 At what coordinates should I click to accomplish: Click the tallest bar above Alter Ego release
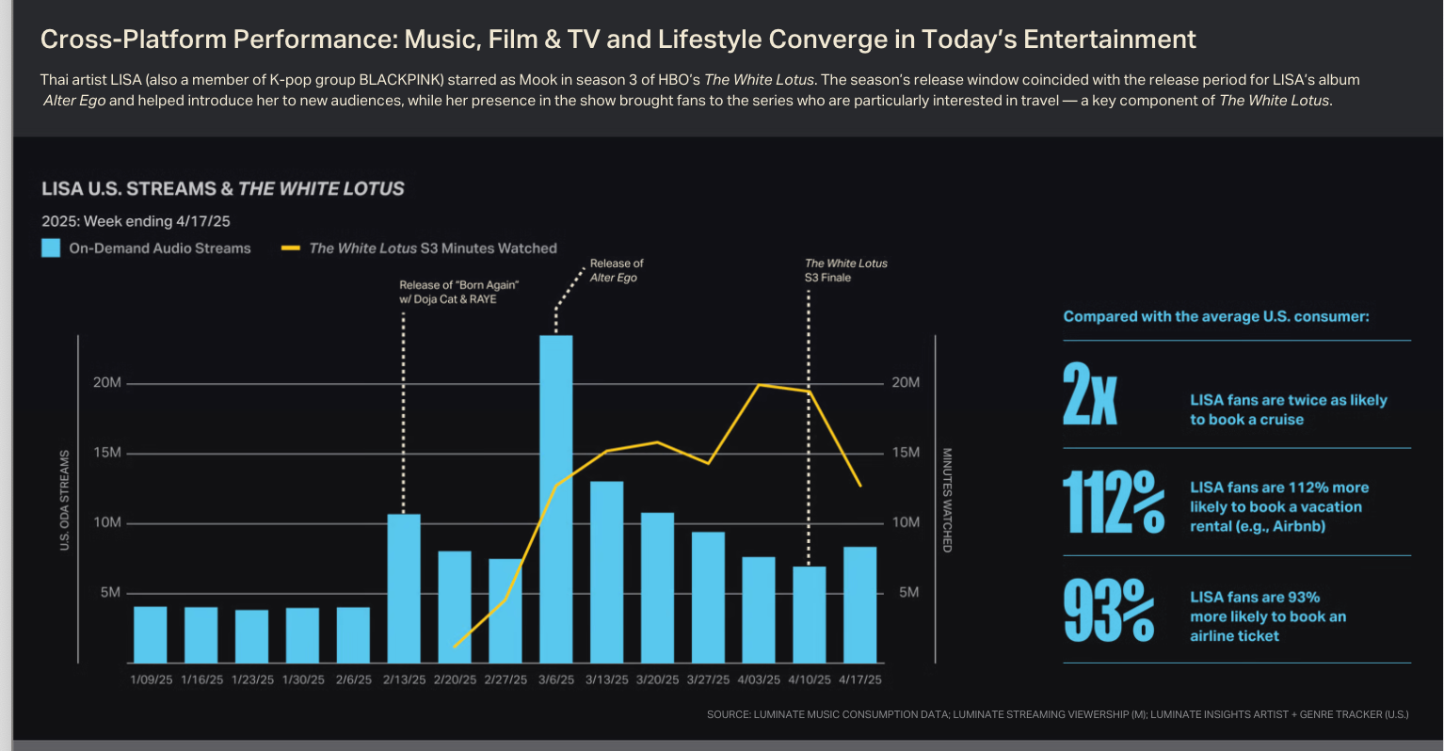coord(559,499)
